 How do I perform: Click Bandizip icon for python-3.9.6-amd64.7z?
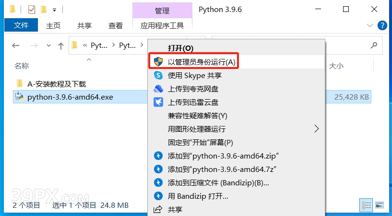point(158,169)
